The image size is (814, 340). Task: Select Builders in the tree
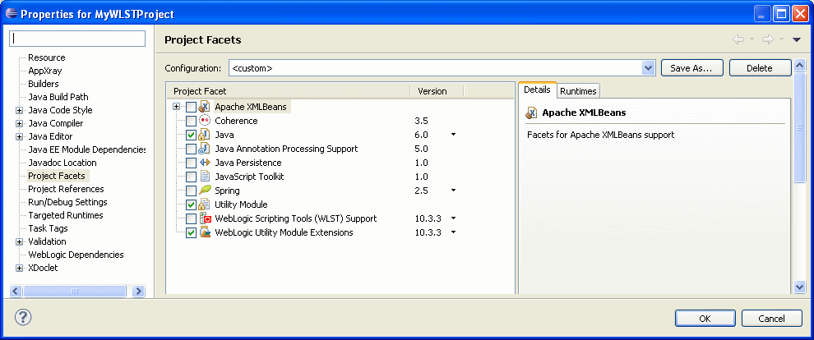click(x=43, y=84)
